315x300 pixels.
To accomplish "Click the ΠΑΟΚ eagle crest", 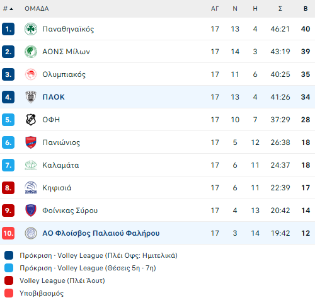I will click(x=31, y=97).
